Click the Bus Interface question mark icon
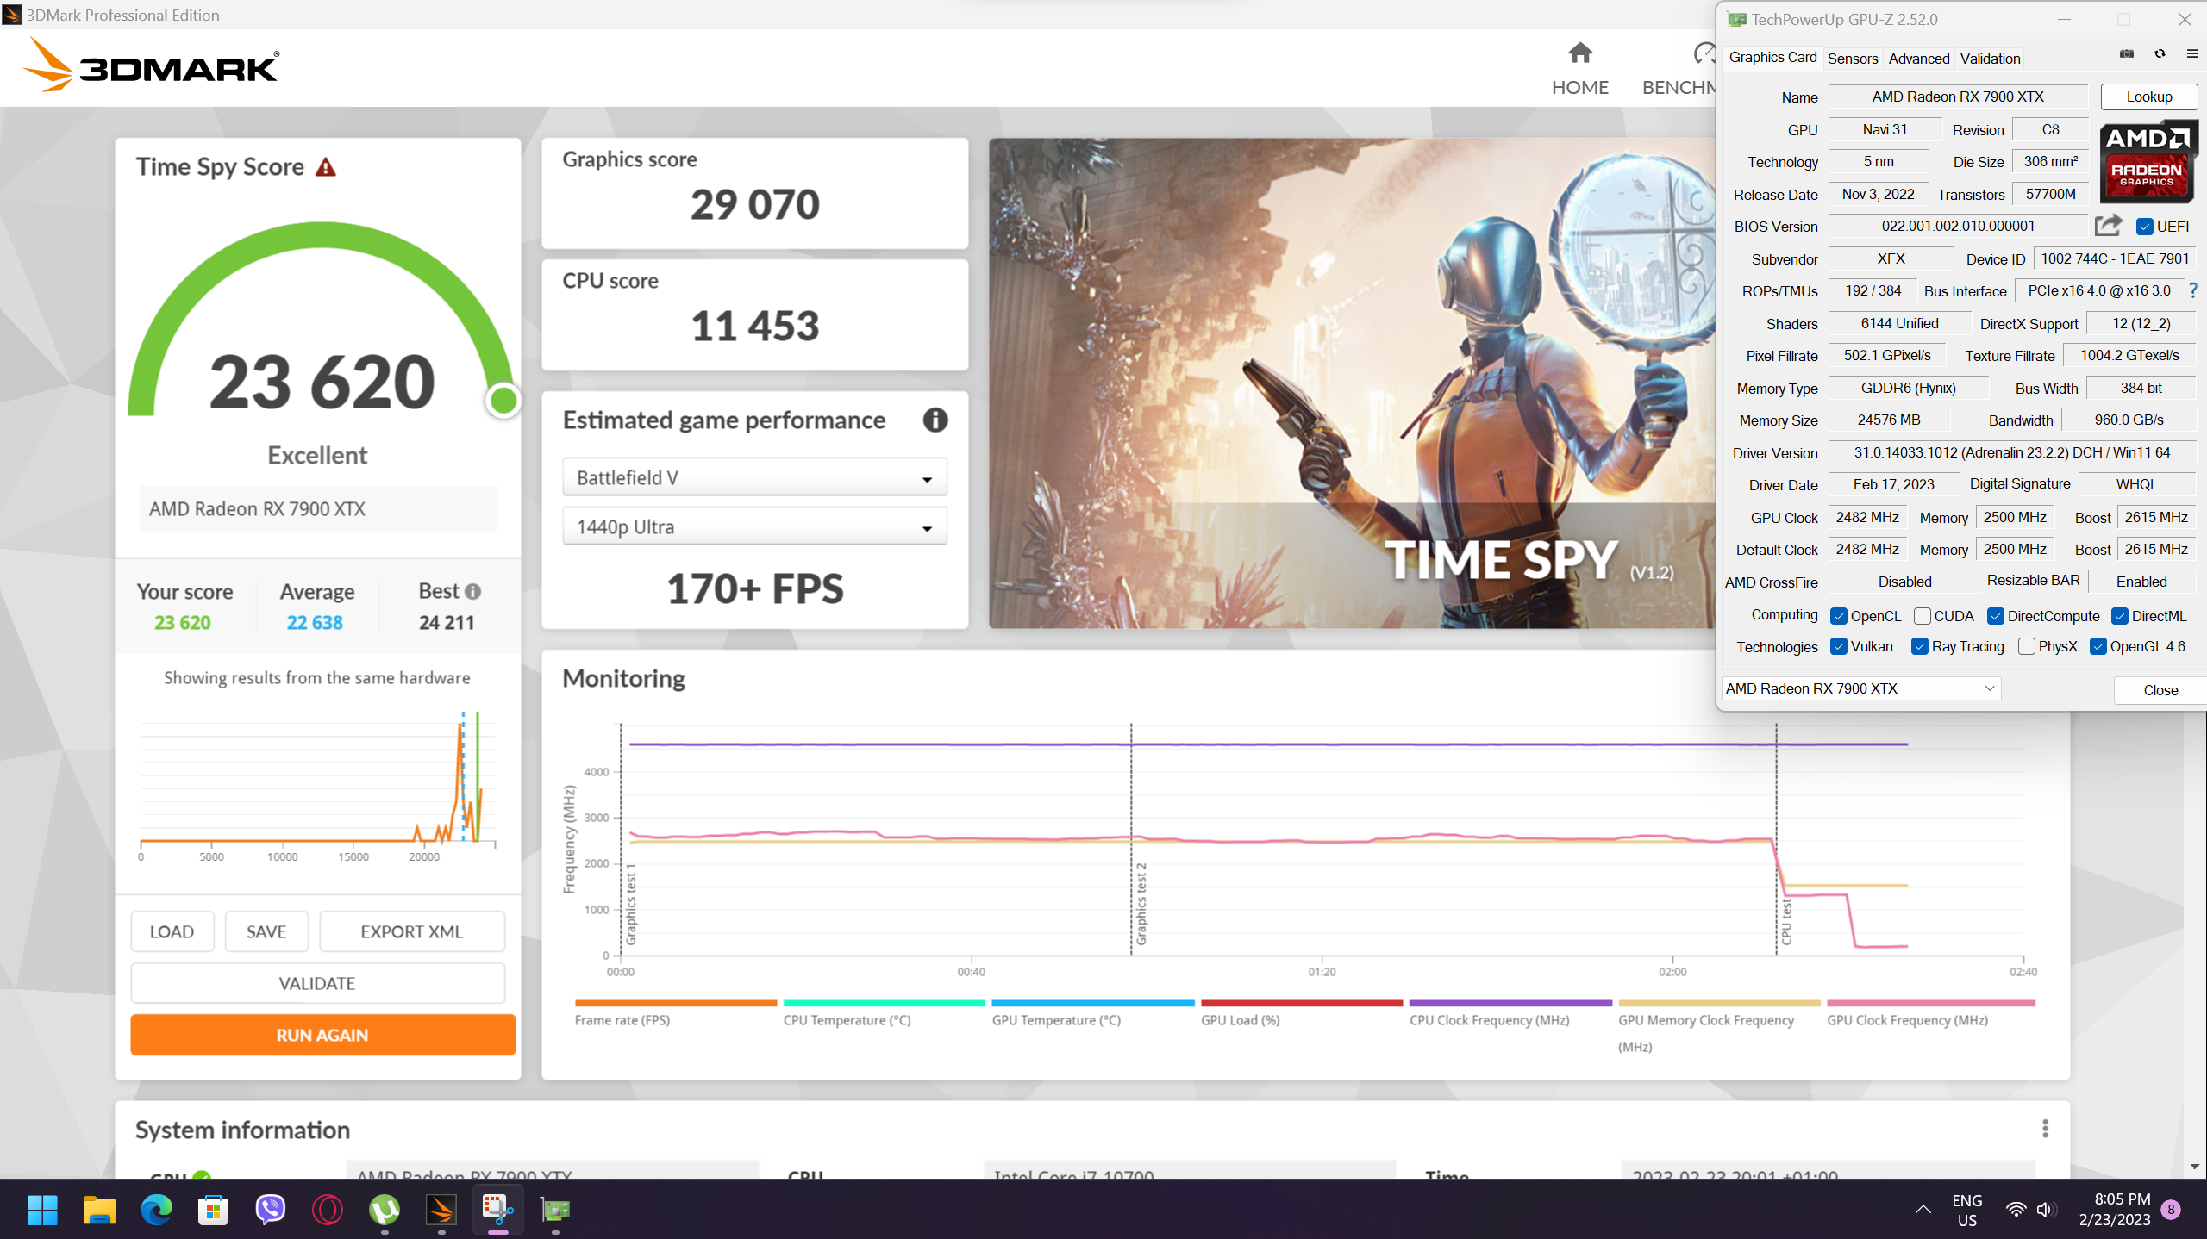 [2192, 291]
